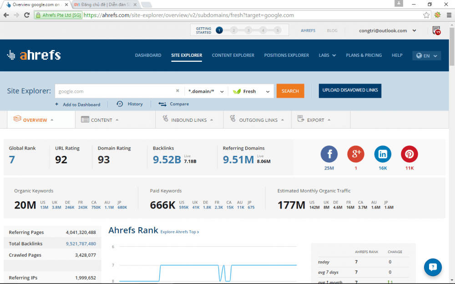Reload the page with refresh icon
The height and width of the screenshot is (284, 455).
click(27, 15)
